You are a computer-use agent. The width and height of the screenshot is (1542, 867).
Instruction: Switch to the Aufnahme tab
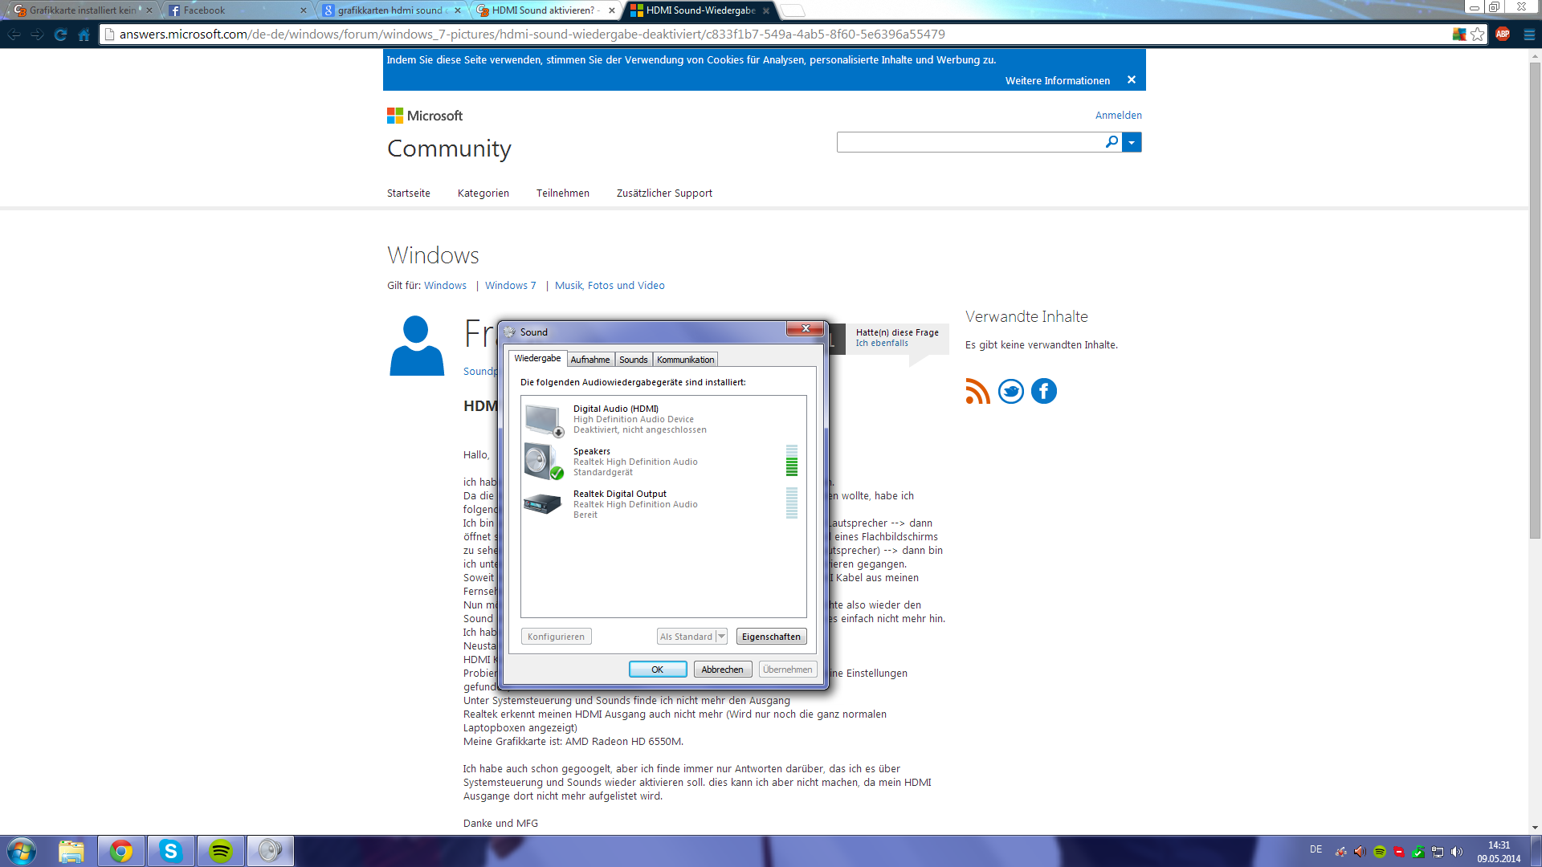589,360
